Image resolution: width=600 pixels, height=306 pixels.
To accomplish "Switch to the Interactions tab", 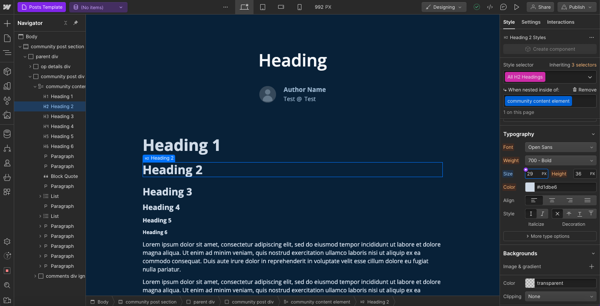I will [560, 22].
